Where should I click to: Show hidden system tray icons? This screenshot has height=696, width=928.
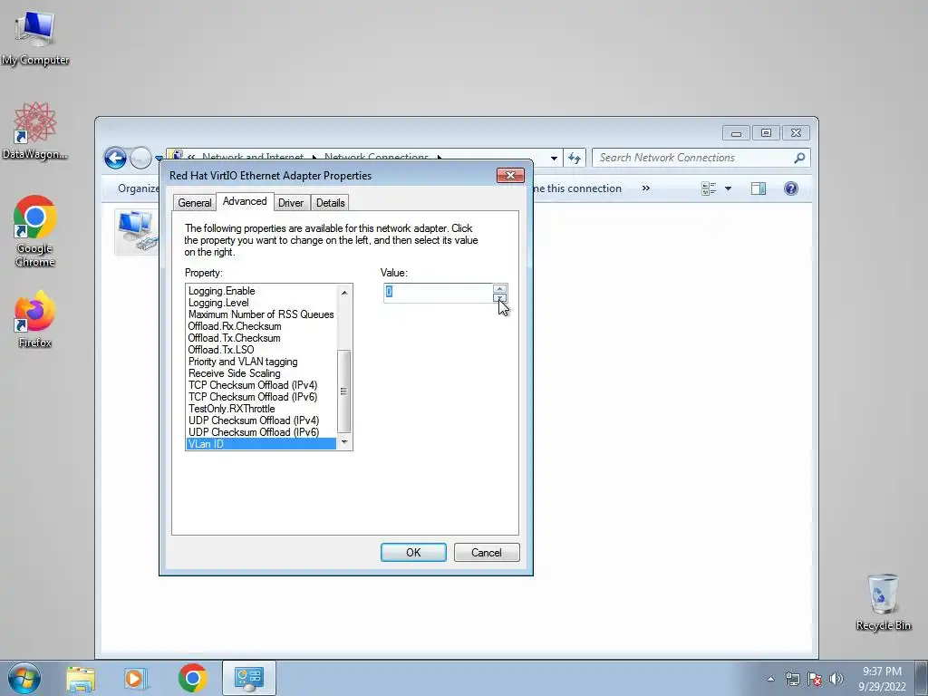point(770,680)
